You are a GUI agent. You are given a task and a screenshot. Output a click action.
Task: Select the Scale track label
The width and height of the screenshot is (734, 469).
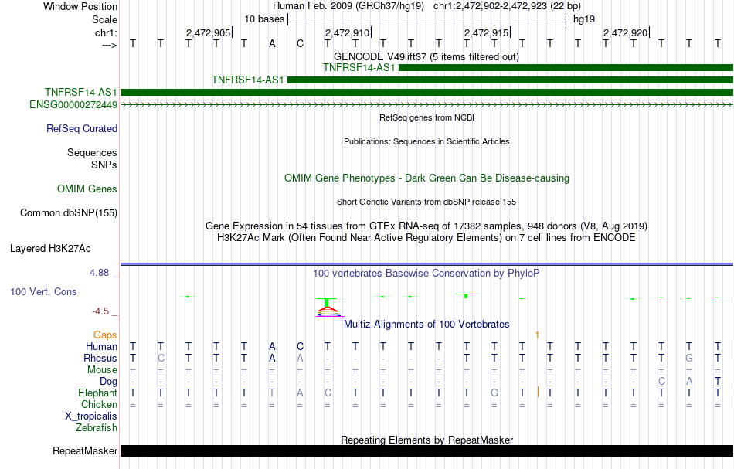click(x=104, y=19)
